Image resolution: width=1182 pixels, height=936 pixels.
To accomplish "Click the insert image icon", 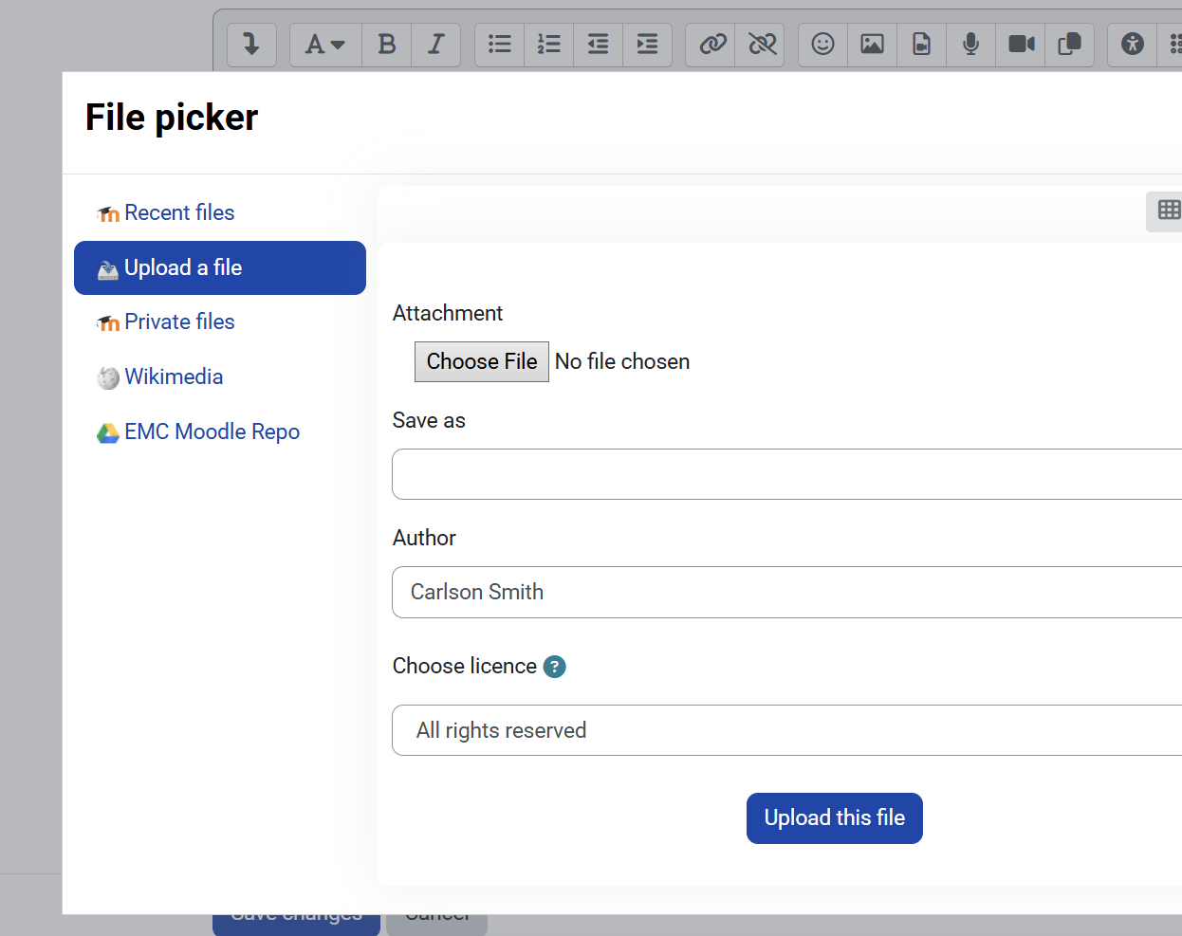I will (x=873, y=45).
